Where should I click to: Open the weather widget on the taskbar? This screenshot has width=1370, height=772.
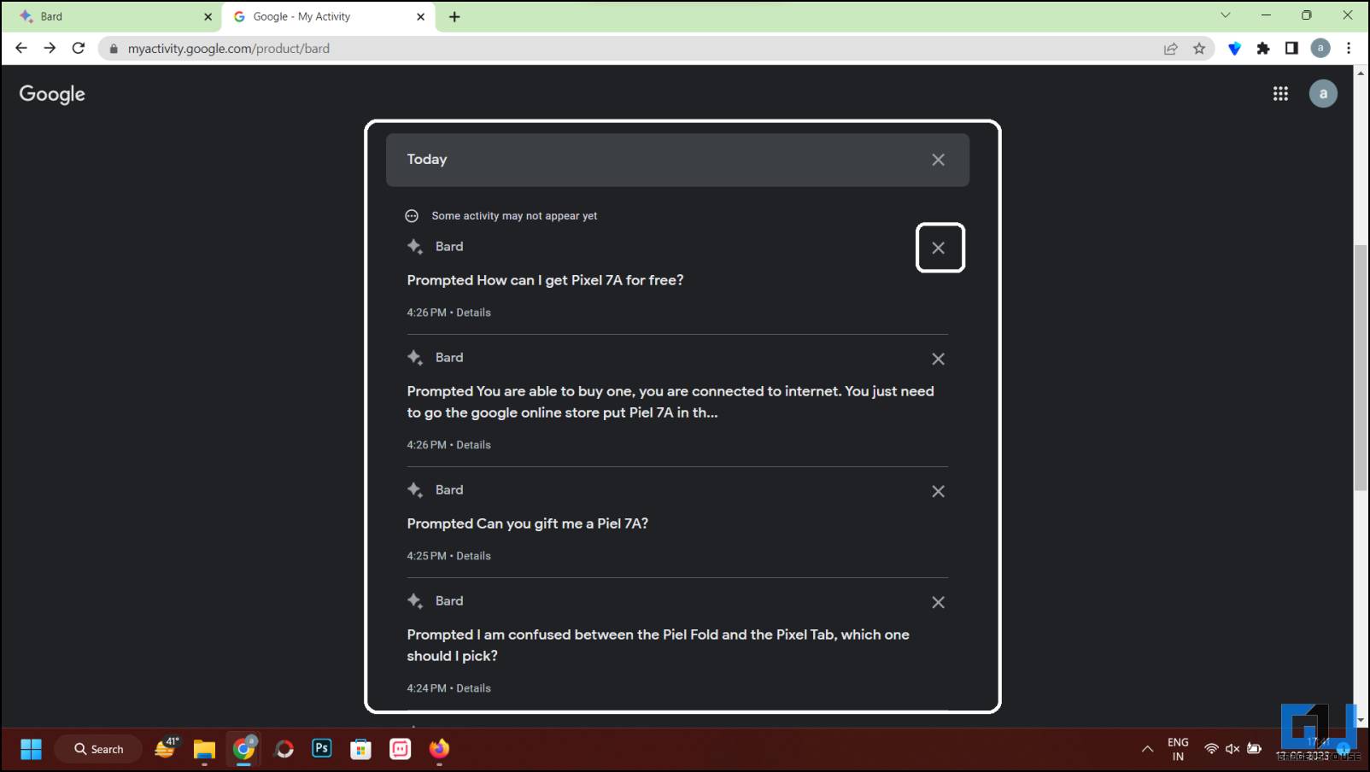click(166, 748)
